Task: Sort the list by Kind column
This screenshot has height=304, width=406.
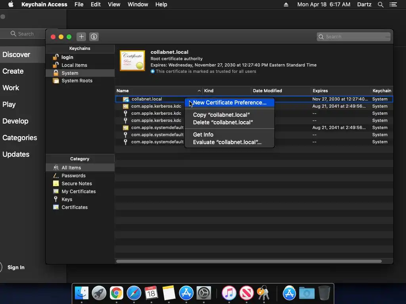Action: (x=226, y=91)
